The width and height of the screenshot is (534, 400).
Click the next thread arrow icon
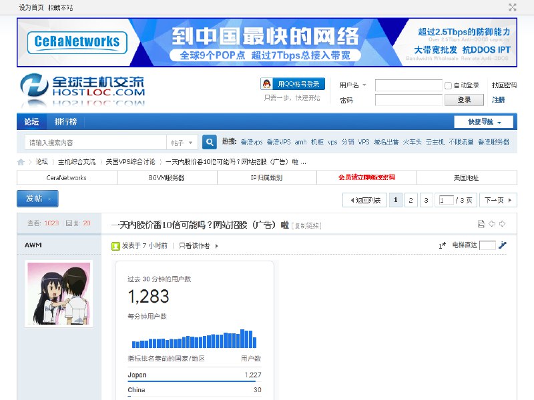click(503, 224)
